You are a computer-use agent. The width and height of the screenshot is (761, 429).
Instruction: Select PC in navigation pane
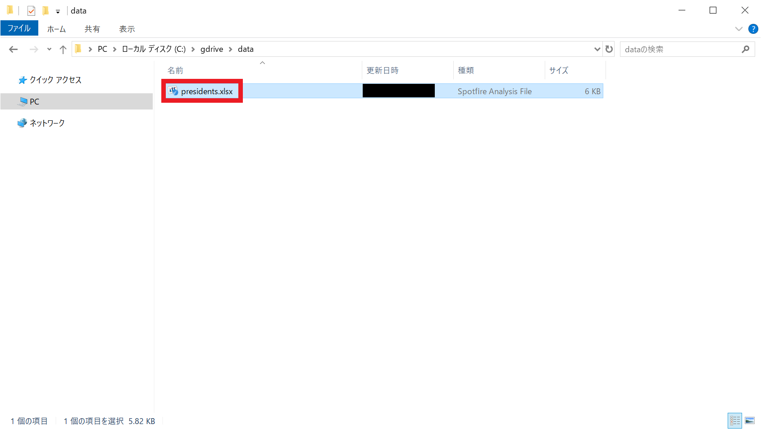77,101
